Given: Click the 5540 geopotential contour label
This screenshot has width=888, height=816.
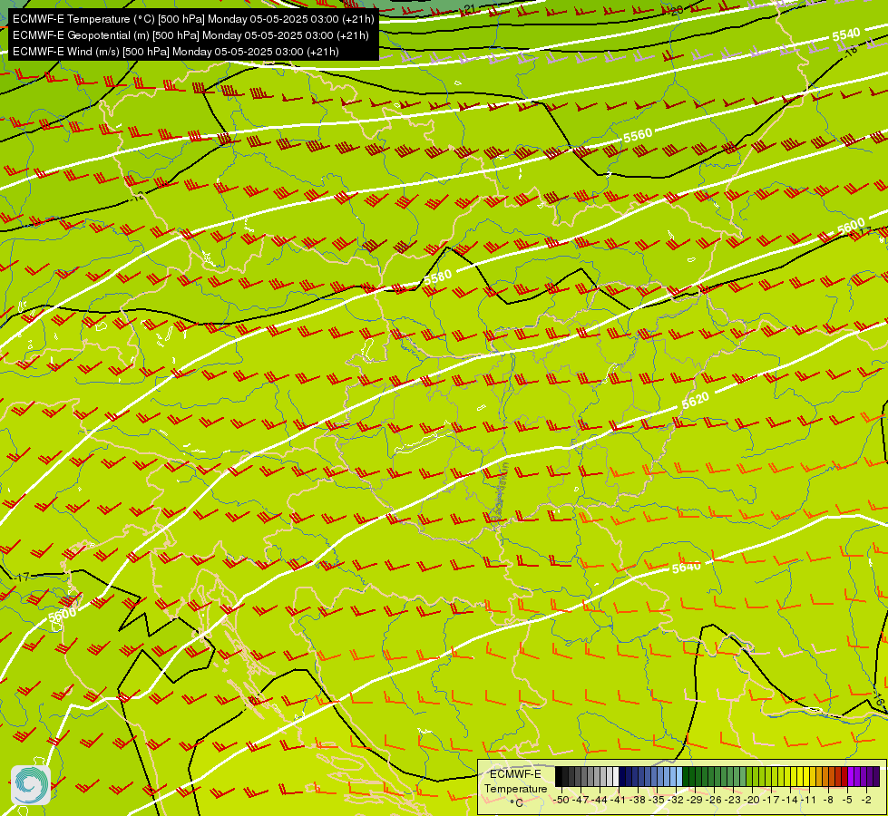Looking at the screenshot, I should tap(846, 35).
